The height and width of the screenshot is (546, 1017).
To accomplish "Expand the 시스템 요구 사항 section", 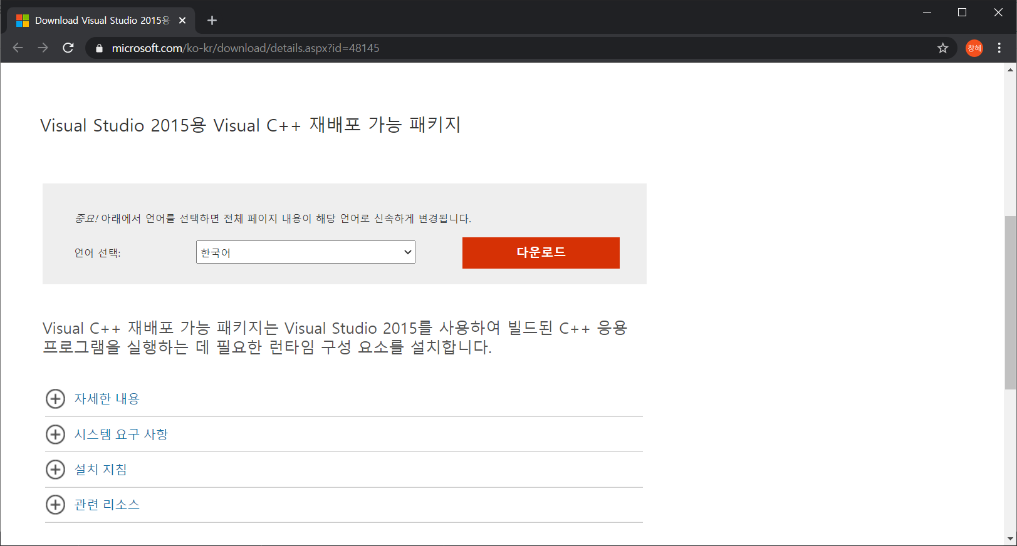I will coord(55,435).
